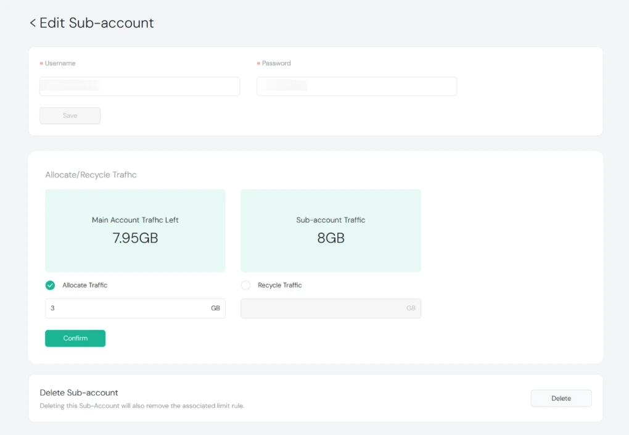629x435 pixels.
Task: Click the Sub-account Traffic card
Action: (331, 230)
